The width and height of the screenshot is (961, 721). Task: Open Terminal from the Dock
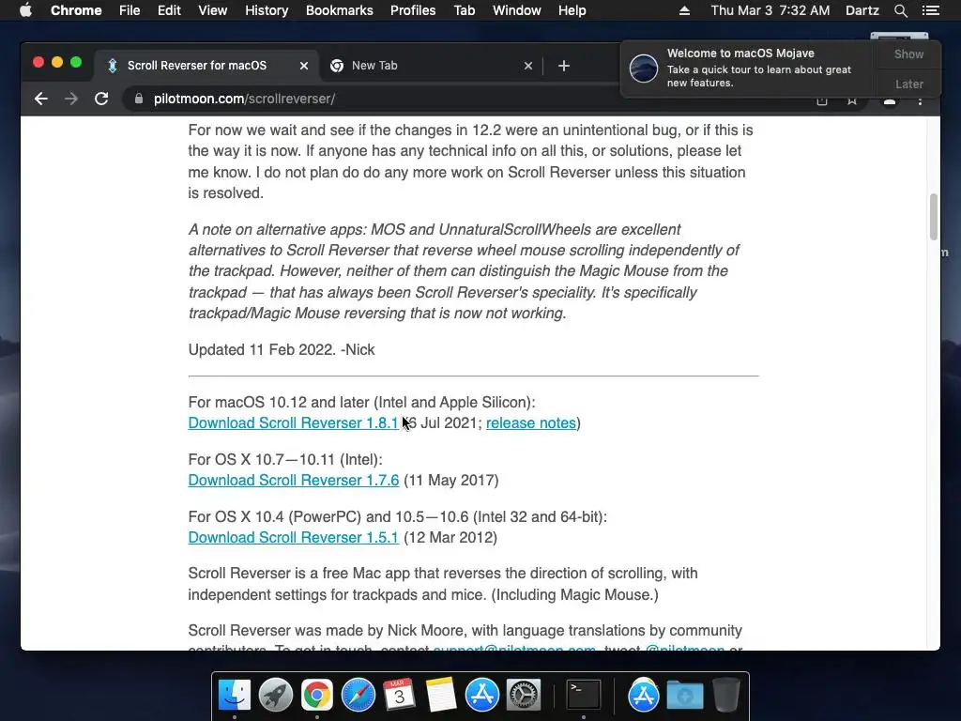pos(583,695)
